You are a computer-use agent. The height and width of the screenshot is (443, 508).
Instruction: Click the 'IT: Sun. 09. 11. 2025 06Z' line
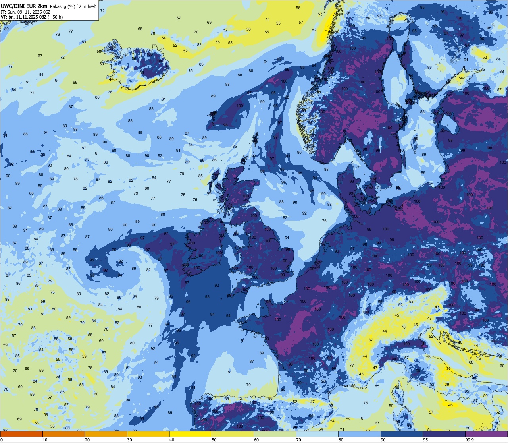tap(26, 12)
